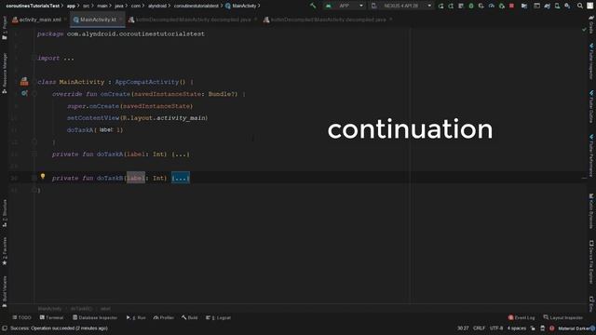Screen dimensions: 596x335
Task: Click the profiler gauge icon in toolbar
Action: [492, 6]
